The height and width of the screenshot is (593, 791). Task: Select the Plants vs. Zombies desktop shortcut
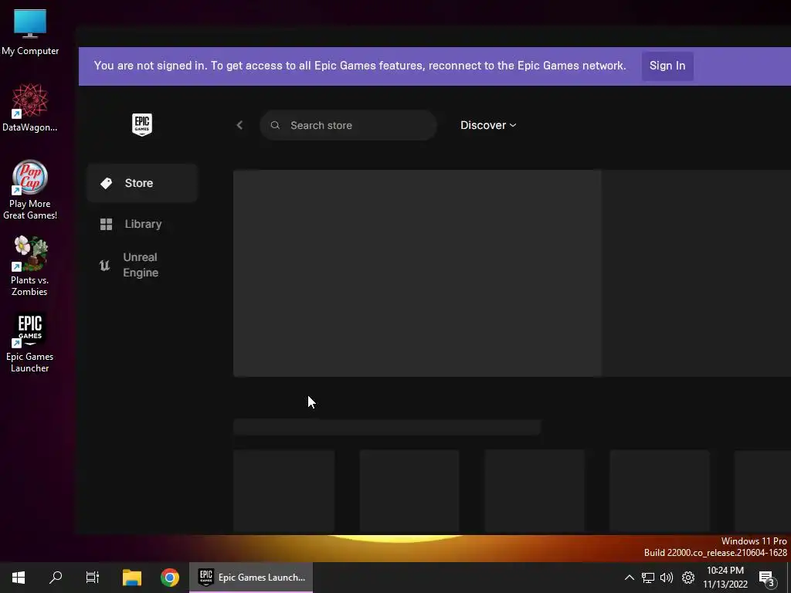30,266
